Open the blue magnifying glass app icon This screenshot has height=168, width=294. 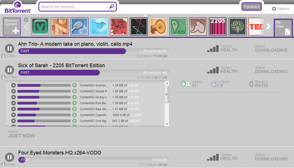[x=80, y=27]
